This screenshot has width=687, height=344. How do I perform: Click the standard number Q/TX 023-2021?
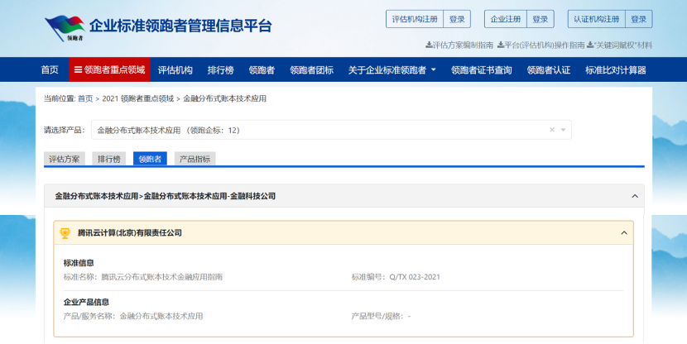(415, 277)
